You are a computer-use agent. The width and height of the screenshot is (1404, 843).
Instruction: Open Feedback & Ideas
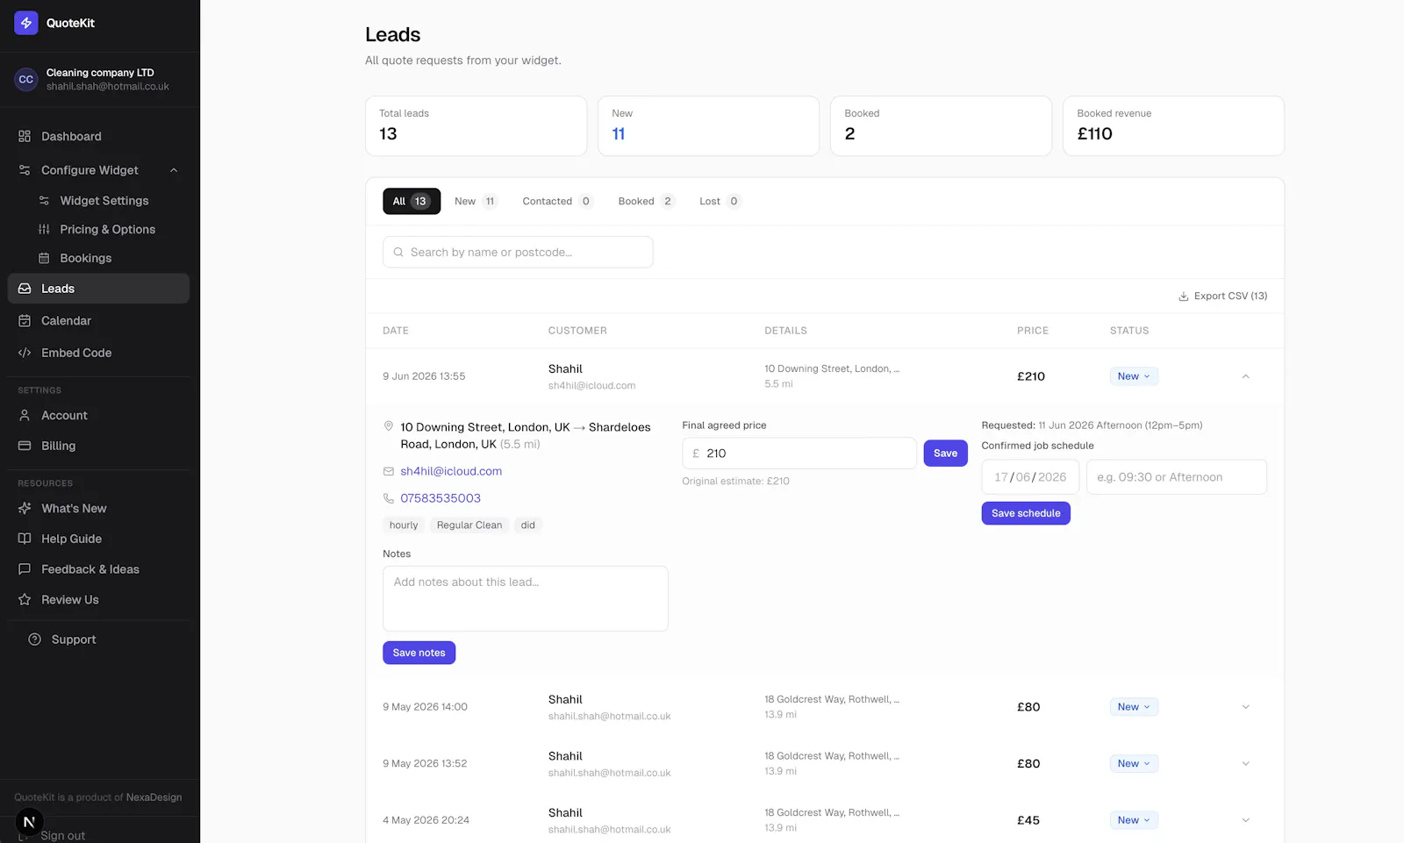[x=98, y=569]
